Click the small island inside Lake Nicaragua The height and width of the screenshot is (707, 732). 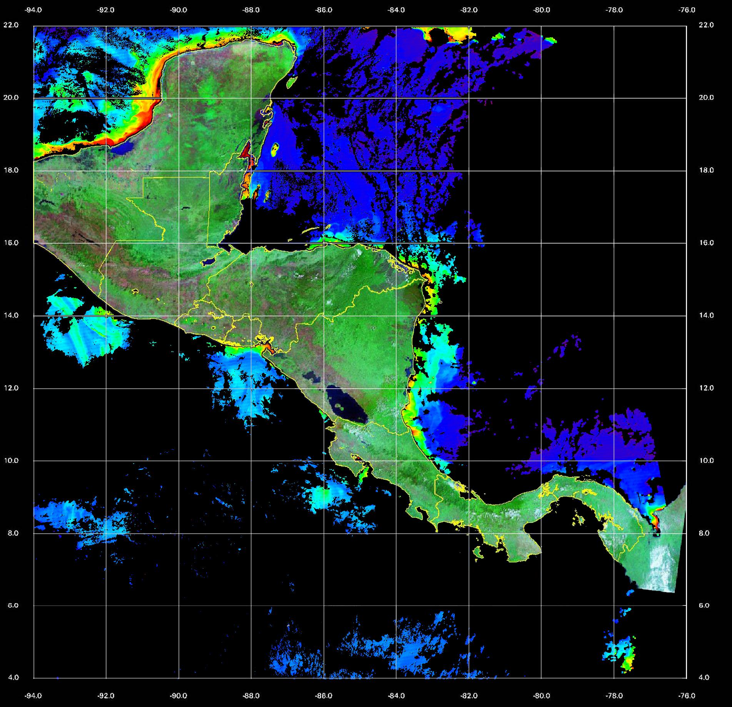point(339,406)
